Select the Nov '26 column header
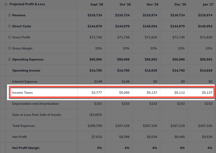The image size is (216, 153). 152,4
